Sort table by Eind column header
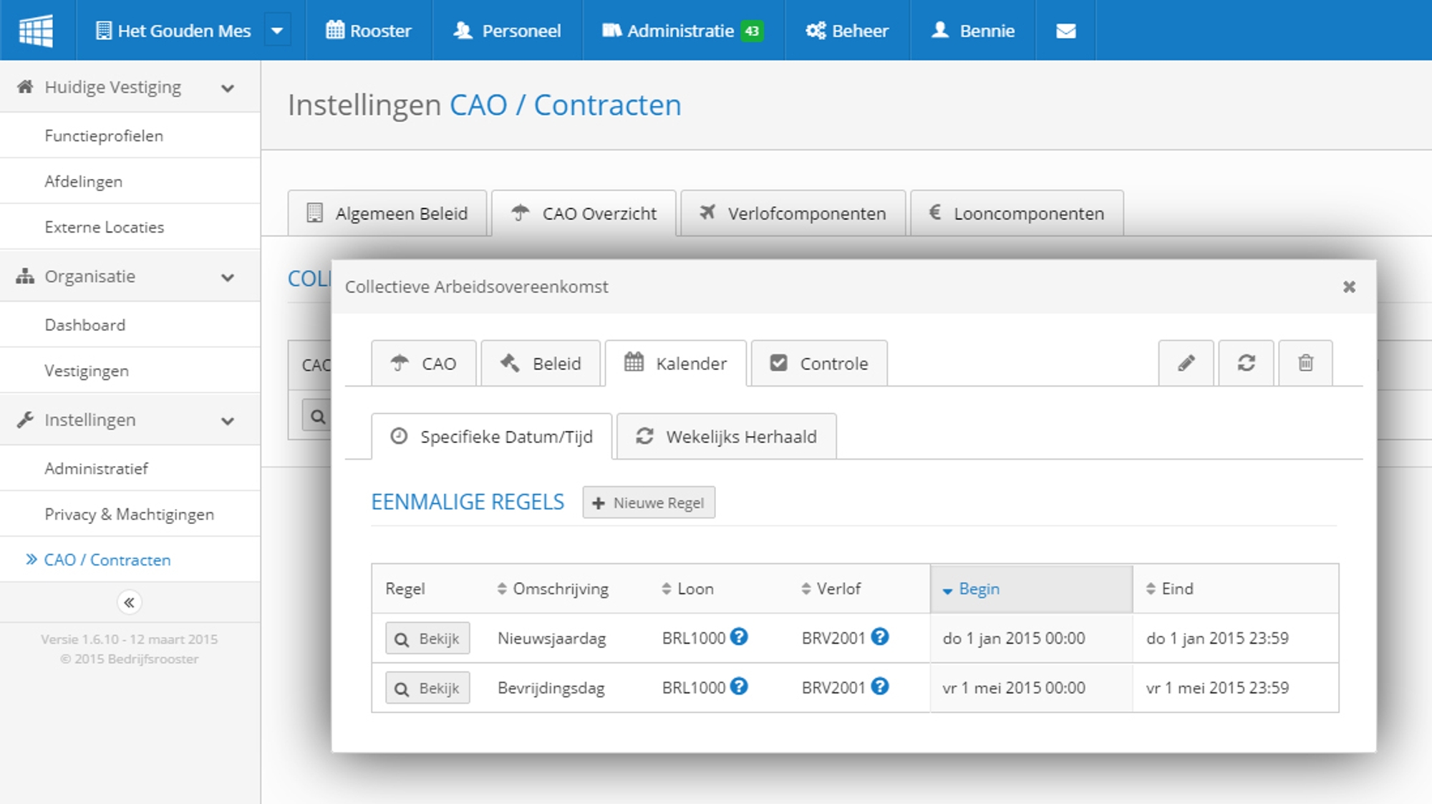This screenshot has height=804, width=1432. (x=1176, y=589)
